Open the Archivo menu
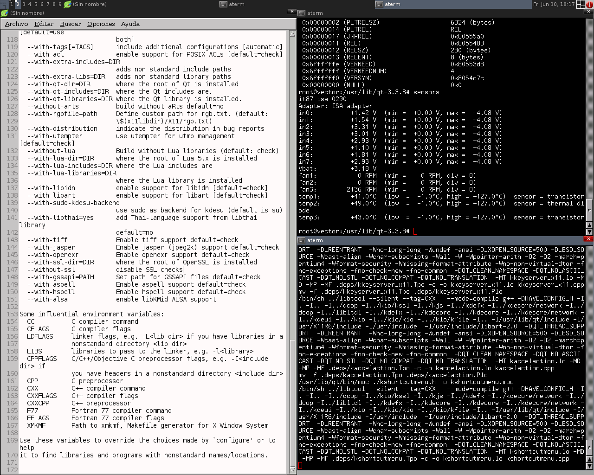This screenshot has height=475, width=594. pos(17,24)
